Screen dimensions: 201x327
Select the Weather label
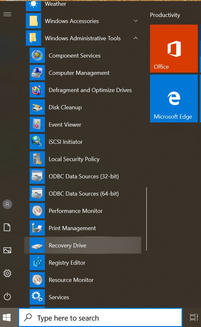pos(55,4)
